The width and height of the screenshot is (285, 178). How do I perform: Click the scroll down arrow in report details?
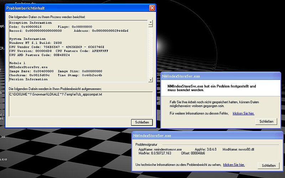tap(150, 80)
